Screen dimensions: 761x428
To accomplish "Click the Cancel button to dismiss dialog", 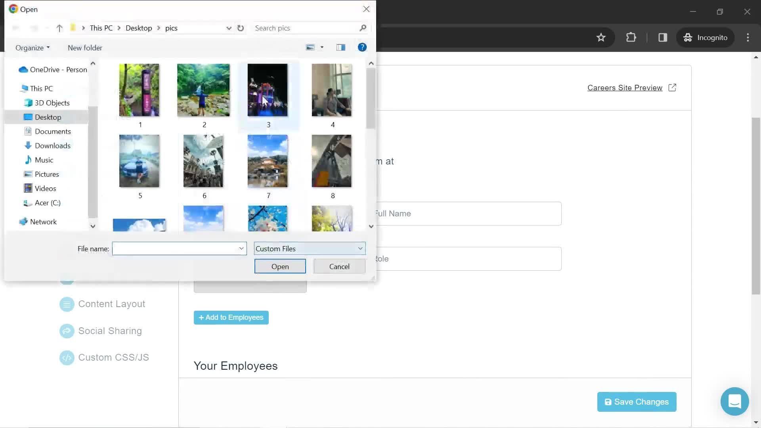I will 339,267.
